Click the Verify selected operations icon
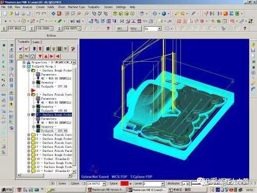This screenshot has width=257, height=193. 53,49
